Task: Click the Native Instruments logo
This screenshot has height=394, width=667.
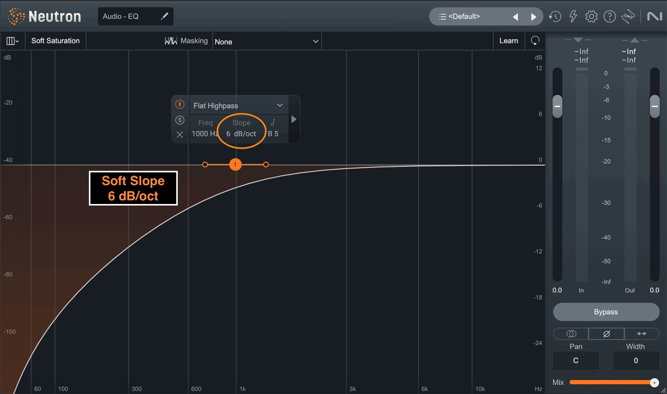Action: tap(655, 16)
